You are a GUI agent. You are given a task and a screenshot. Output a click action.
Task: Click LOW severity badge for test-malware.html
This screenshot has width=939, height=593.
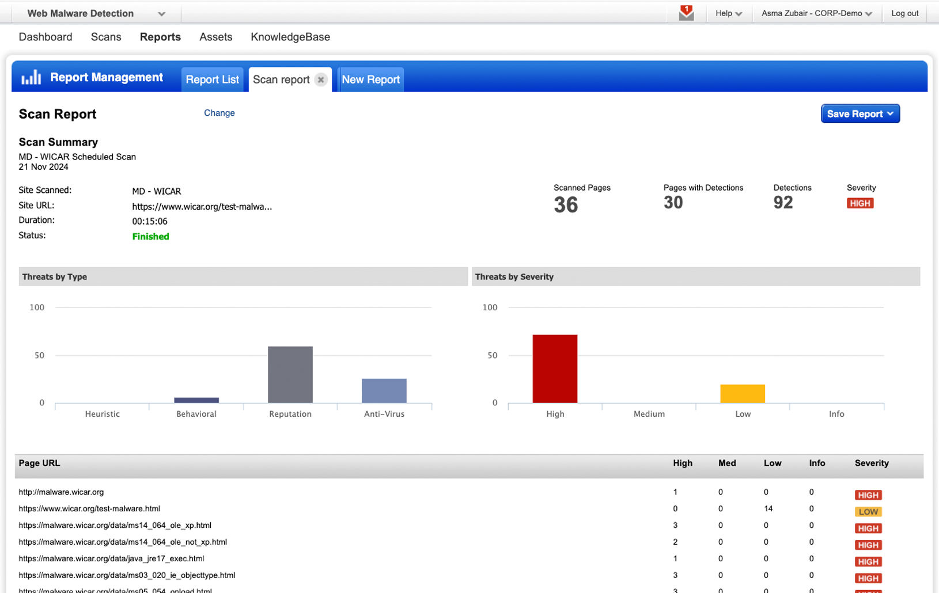(x=868, y=512)
